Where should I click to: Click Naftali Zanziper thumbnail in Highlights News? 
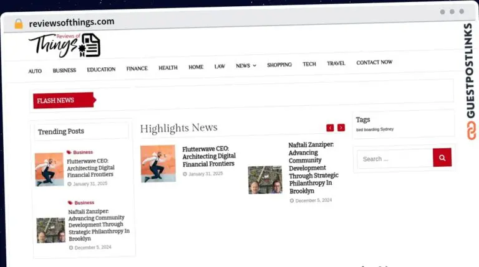265,180
